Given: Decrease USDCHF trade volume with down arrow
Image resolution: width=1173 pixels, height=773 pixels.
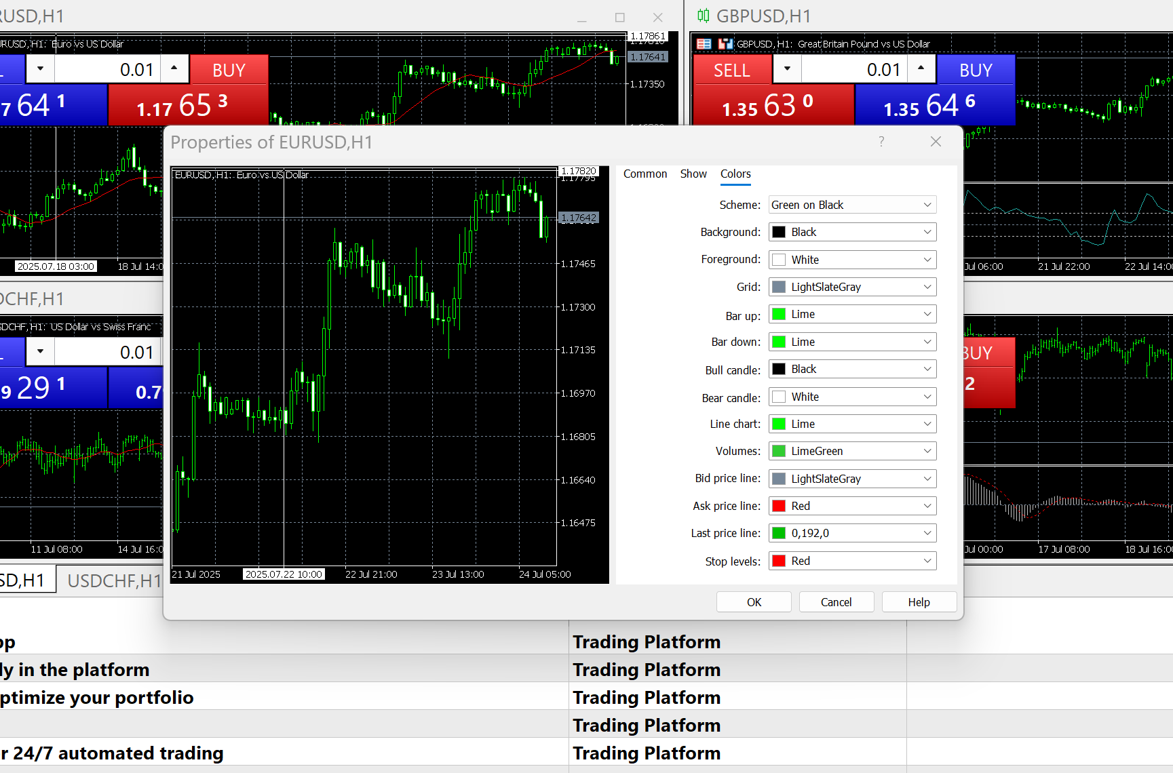Looking at the screenshot, I should tap(41, 351).
